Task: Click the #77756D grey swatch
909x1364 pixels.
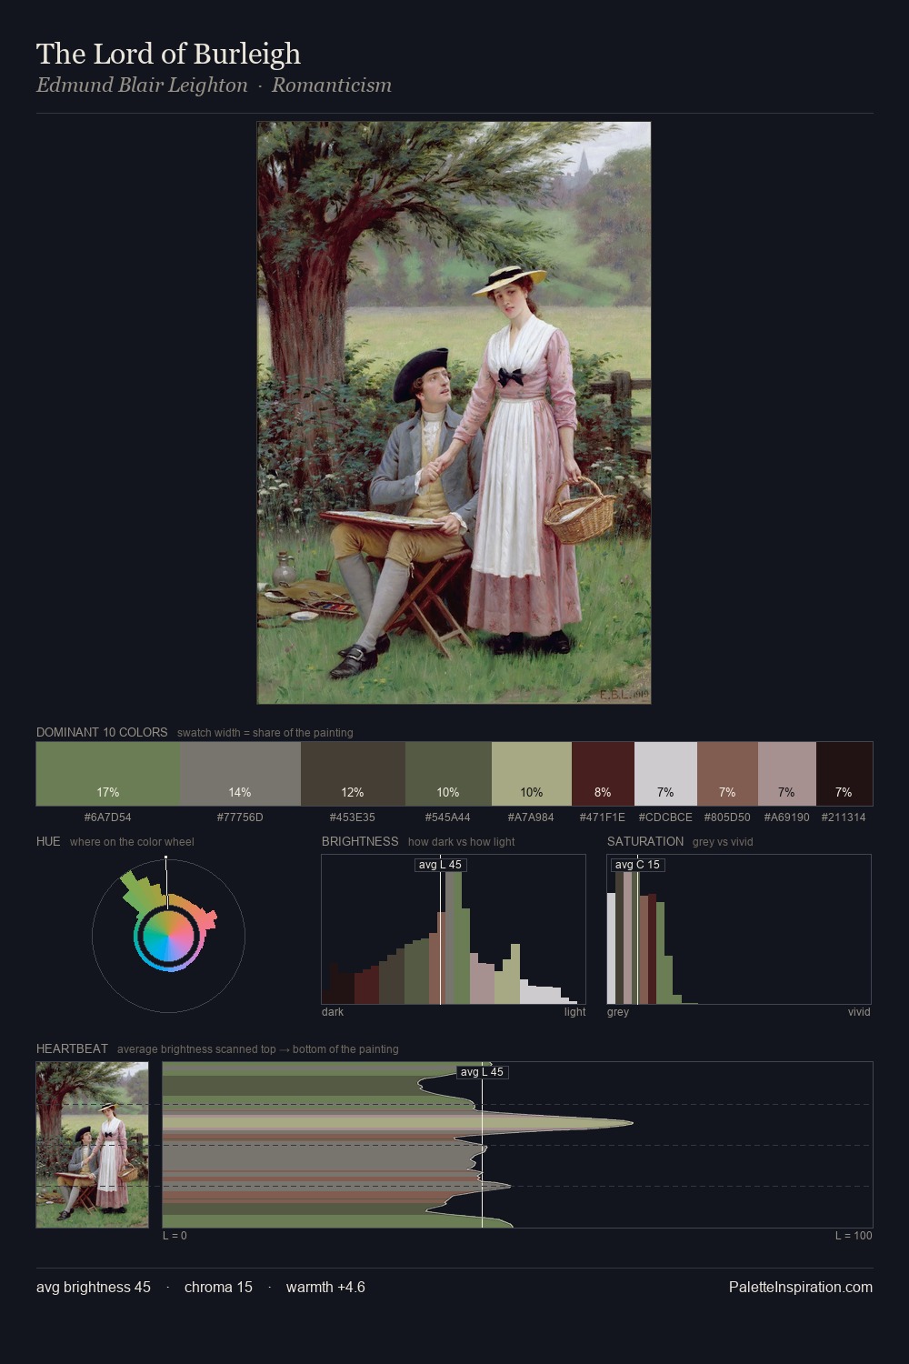Action: [x=240, y=774]
